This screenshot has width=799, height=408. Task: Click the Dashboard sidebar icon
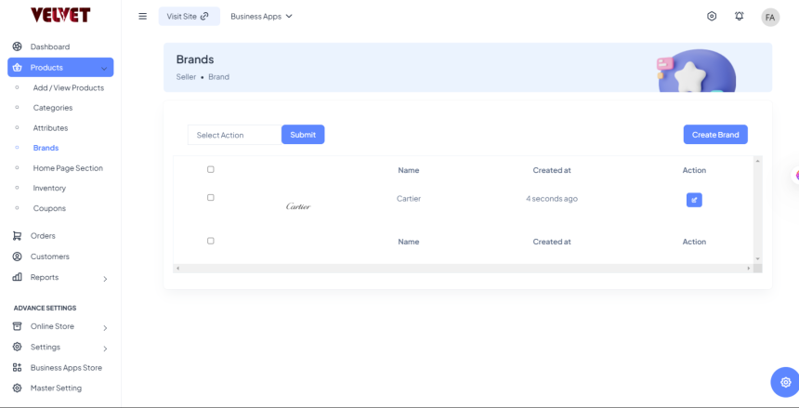pyautogui.click(x=17, y=46)
